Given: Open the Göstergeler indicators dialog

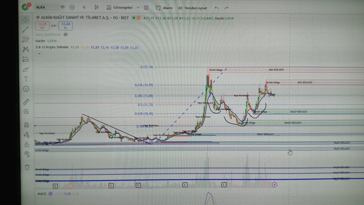Looking at the screenshot, I should [119, 8].
